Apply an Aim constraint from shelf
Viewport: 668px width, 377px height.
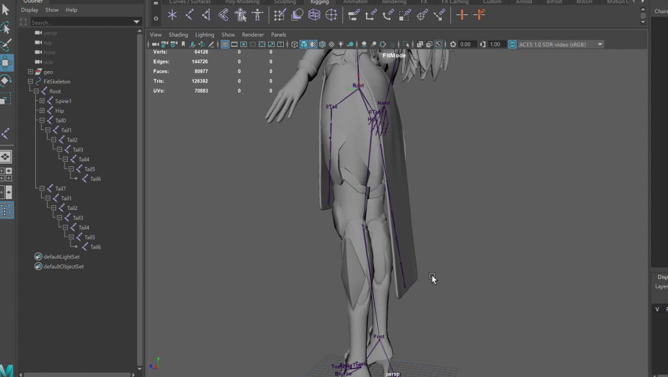pos(422,15)
